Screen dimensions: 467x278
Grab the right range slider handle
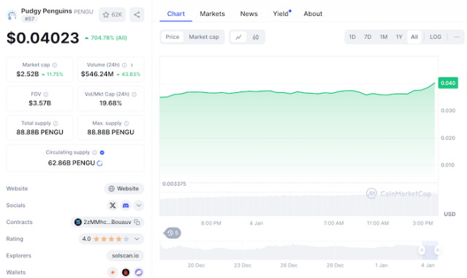438,250
